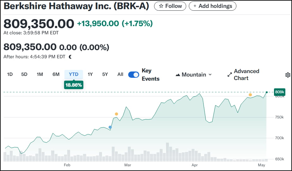Click the orange event dot near March

click(x=116, y=114)
